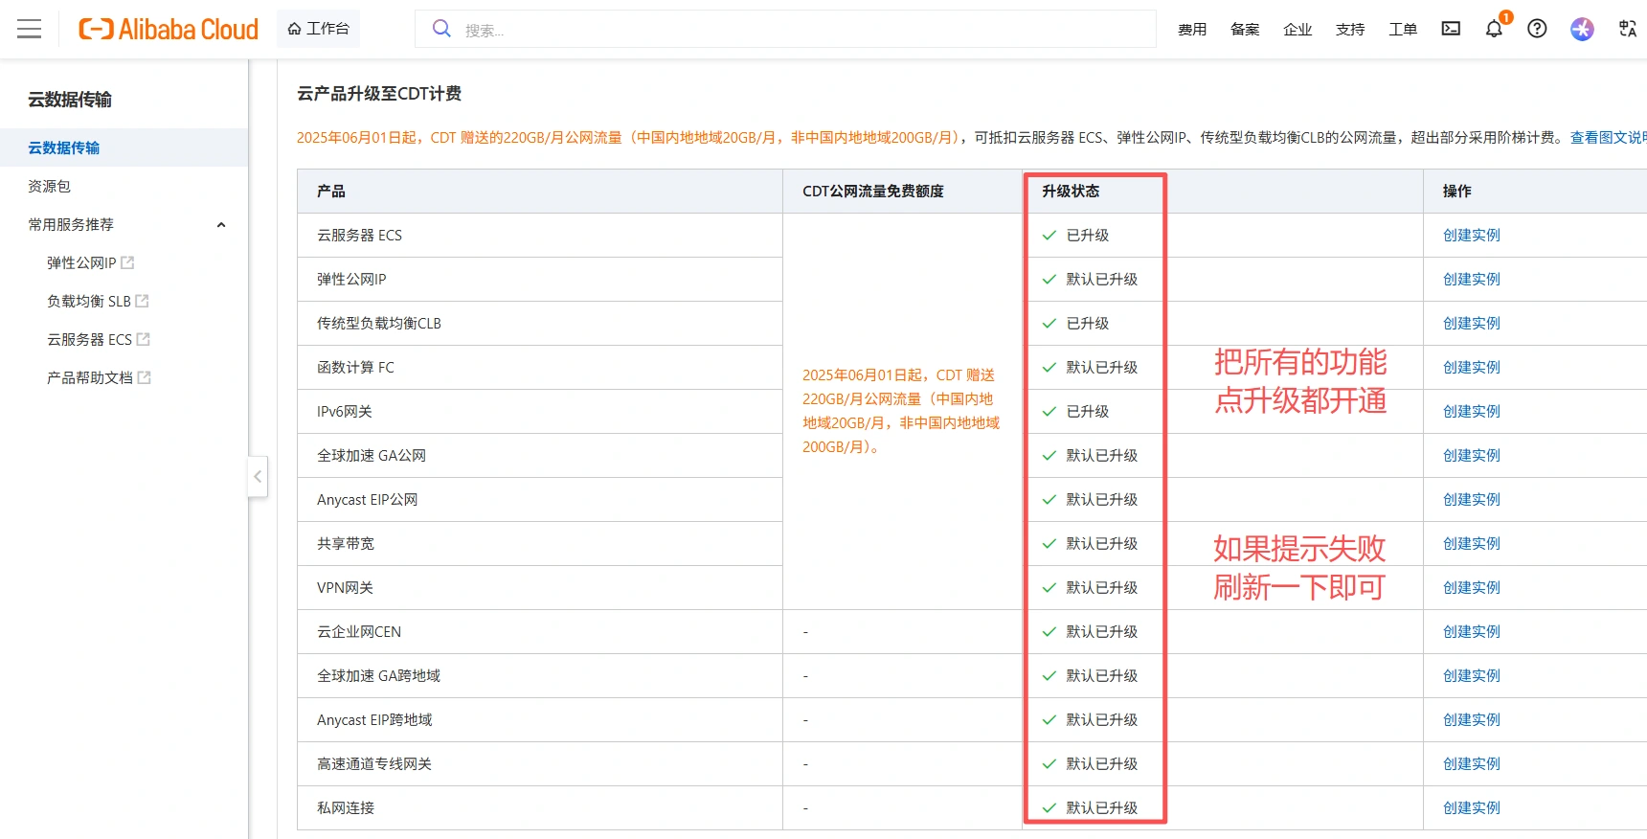1647x839 pixels.
Task: Click the Alibaba Cloud logo
Action: pos(169,29)
